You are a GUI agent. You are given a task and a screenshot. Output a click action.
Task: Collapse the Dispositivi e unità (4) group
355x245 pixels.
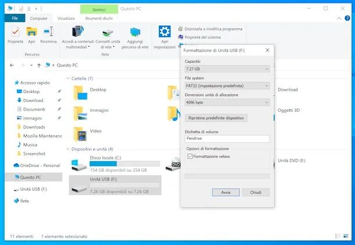click(x=68, y=149)
